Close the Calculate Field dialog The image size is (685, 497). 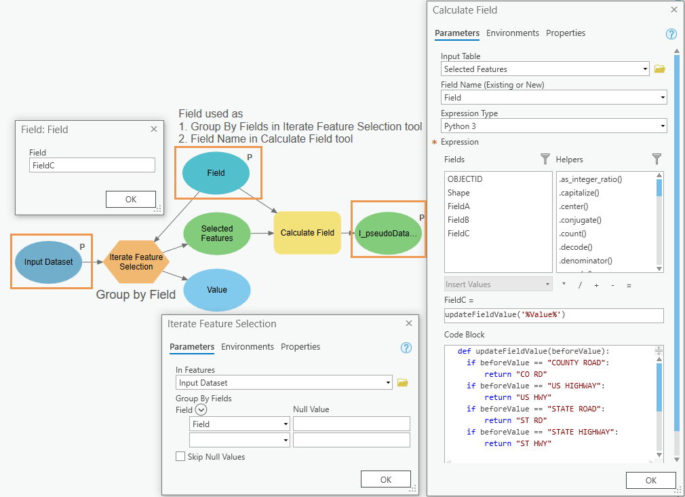(674, 10)
